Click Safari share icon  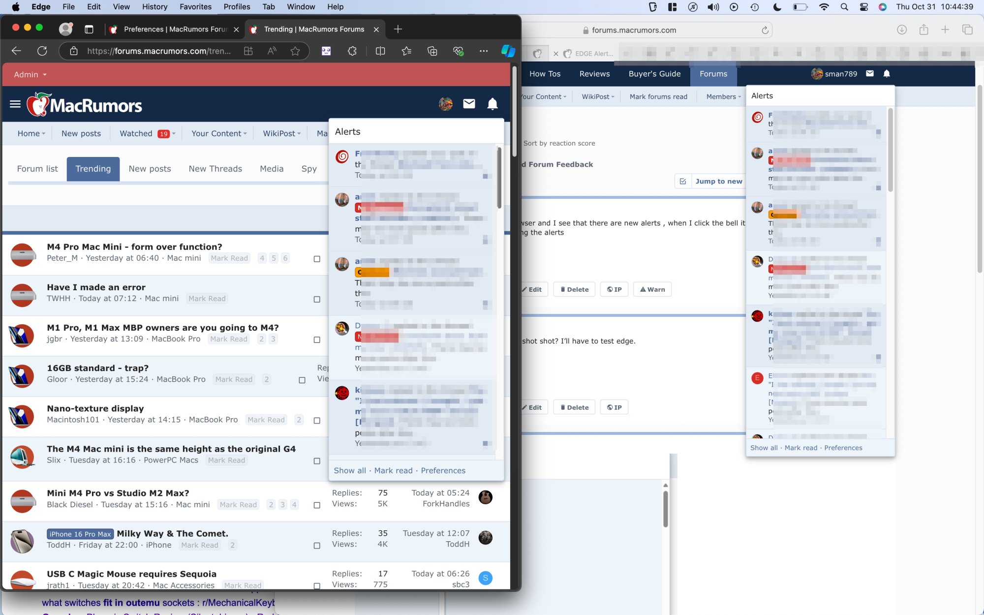pos(924,30)
